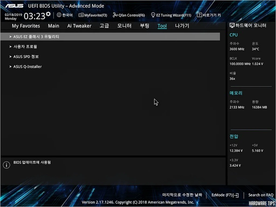
Task: Open ASUS EZ 플래시 3 유틸리티 entry
Action: 110,37
